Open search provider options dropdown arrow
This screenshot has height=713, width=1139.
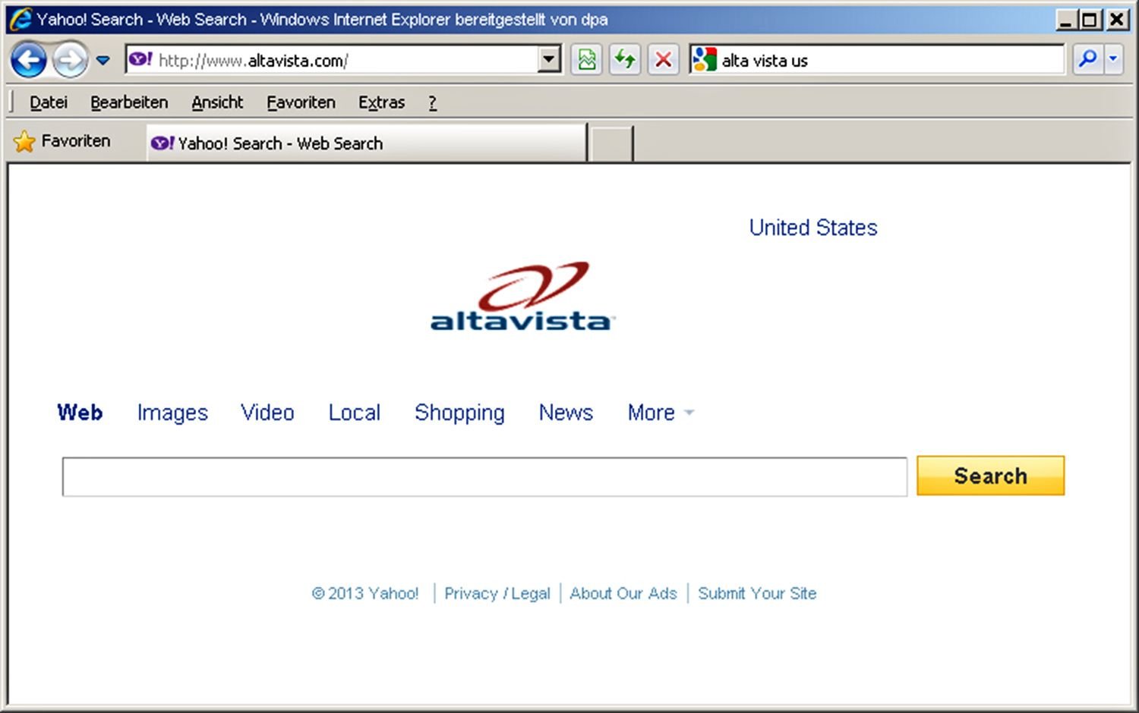coord(1113,59)
